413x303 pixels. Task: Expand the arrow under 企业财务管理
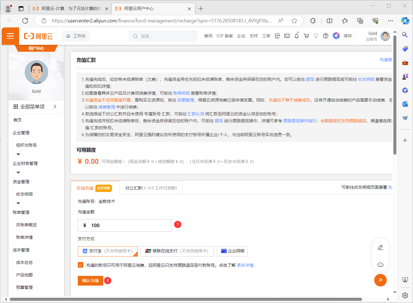coord(18,172)
